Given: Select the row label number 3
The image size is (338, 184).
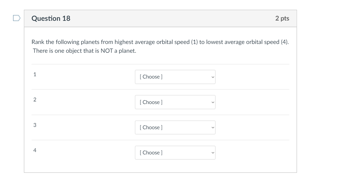Looking at the screenshot, I should (x=35, y=125).
